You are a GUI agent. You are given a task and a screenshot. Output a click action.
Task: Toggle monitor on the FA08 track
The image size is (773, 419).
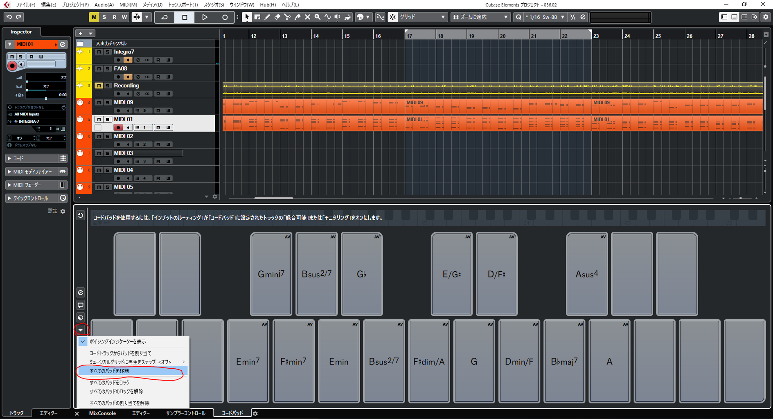click(x=128, y=77)
